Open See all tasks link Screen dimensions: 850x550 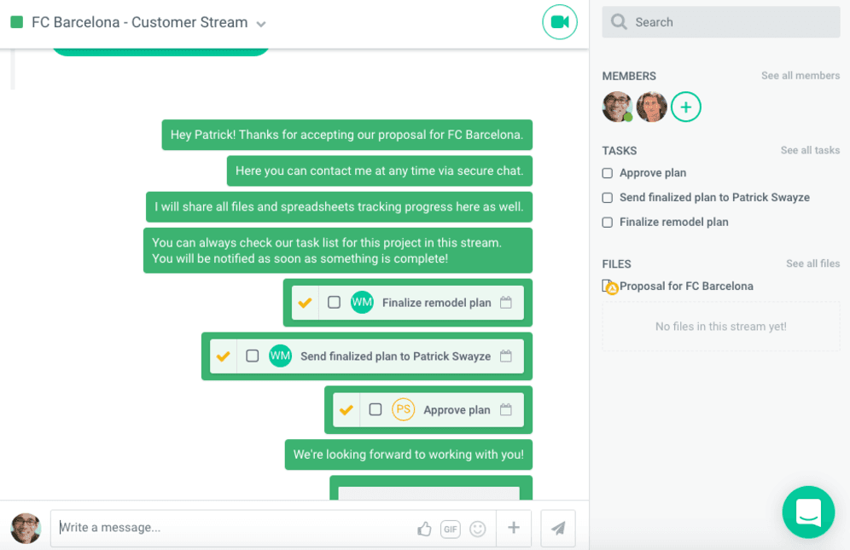click(810, 150)
